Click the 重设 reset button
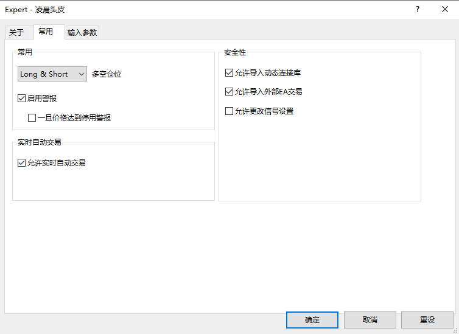The height and width of the screenshot is (334, 459). (x=427, y=320)
